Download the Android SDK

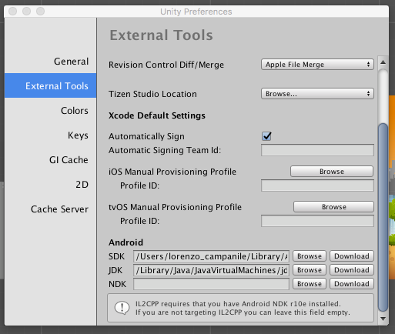pyautogui.click(x=352, y=256)
